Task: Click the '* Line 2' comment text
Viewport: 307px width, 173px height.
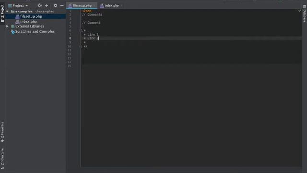Action: 91,38
